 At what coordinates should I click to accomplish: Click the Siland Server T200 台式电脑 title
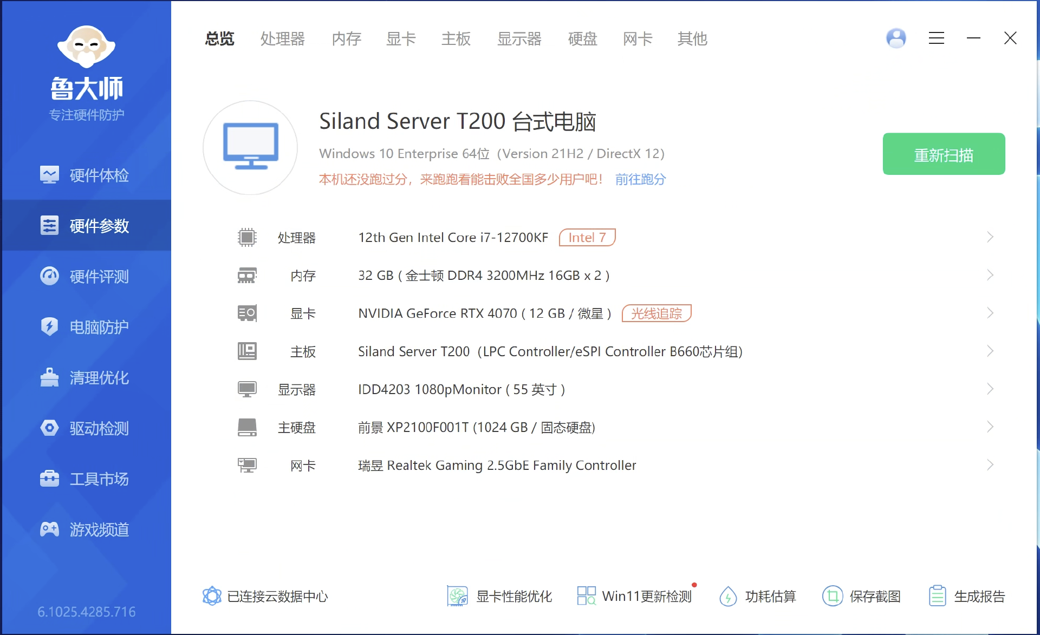(x=457, y=121)
